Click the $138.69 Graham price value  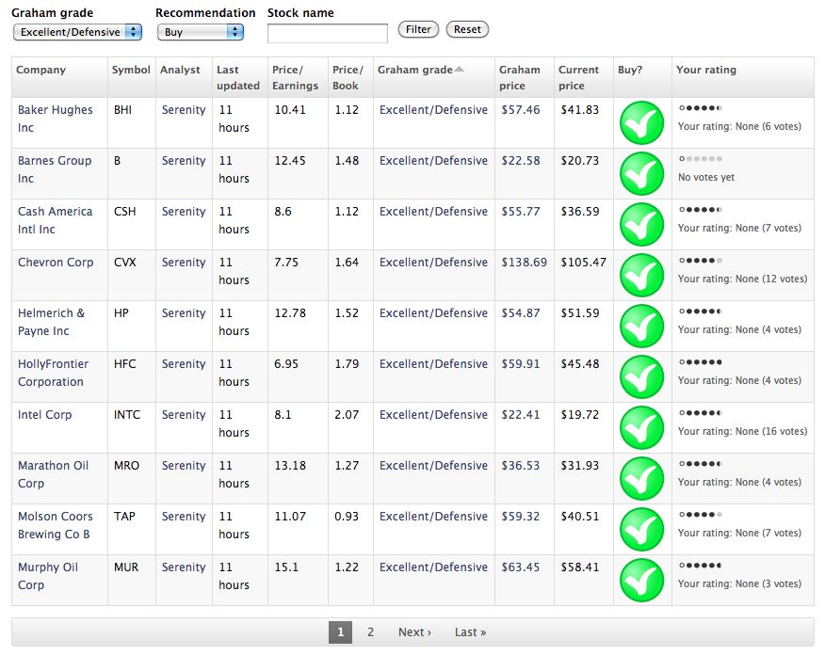[524, 263]
